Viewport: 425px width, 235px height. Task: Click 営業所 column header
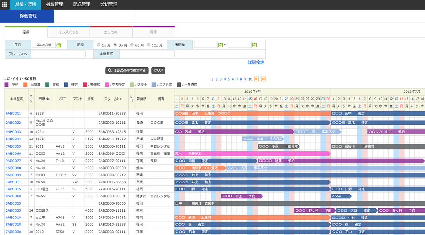(x=141, y=99)
